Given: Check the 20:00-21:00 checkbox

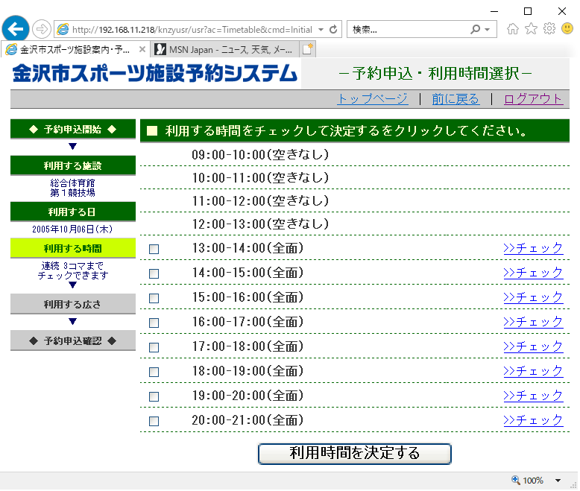Looking at the screenshot, I should click(x=154, y=421).
